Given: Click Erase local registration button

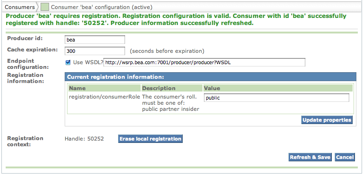Looking at the screenshot, I should 150,139.
